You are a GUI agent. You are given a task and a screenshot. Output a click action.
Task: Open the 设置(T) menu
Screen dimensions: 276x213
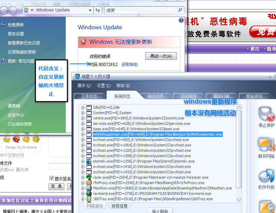click(x=104, y=85)
